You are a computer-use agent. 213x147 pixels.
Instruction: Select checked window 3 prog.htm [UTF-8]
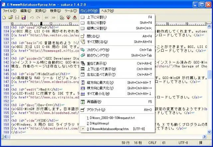click(117, 129)
